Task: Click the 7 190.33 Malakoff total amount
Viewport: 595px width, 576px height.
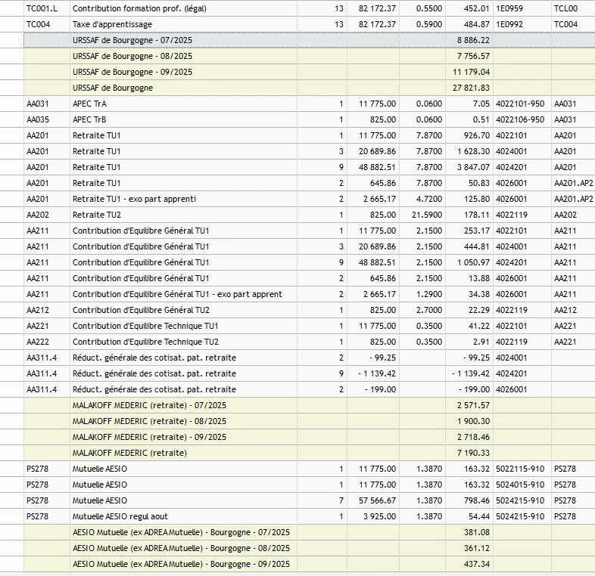Action: pyautogui.click(x=474, y=453)
